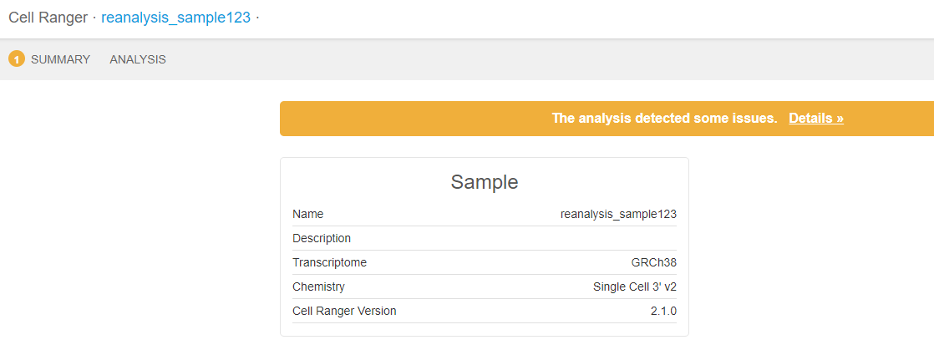
Task: Switch to the SUMMARY tab
Action: click(60, 59)
